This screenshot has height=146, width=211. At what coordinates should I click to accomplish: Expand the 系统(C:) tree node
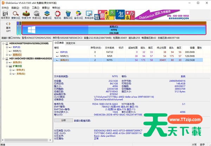[x=7, y=55]
